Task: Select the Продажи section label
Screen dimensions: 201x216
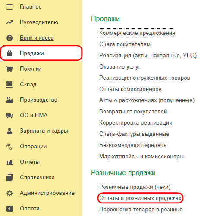Action: click(x=32, y=53)
